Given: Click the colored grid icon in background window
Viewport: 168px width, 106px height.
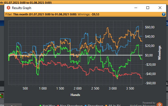Looking at the screenshot, I should click(x=1, y=96).
